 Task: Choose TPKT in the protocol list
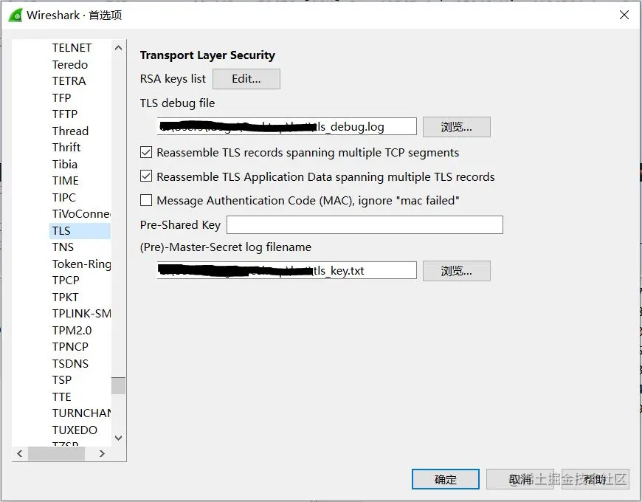click(x=66, y=298)
